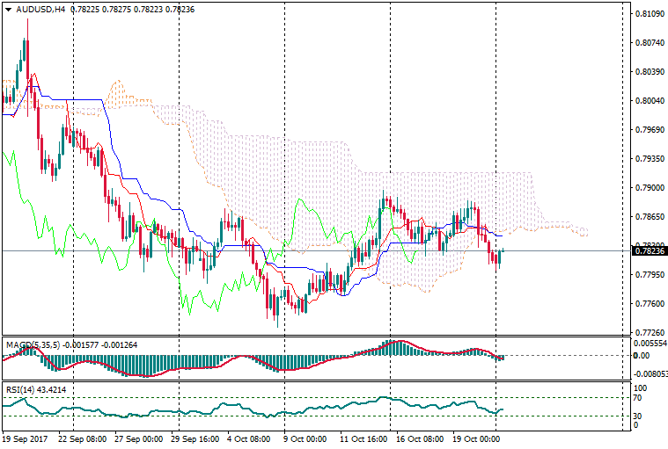The width and height of the screenshot is (668, 449).
Task: Select the MACD 0.005554 scale label
Action: point(651,343)
